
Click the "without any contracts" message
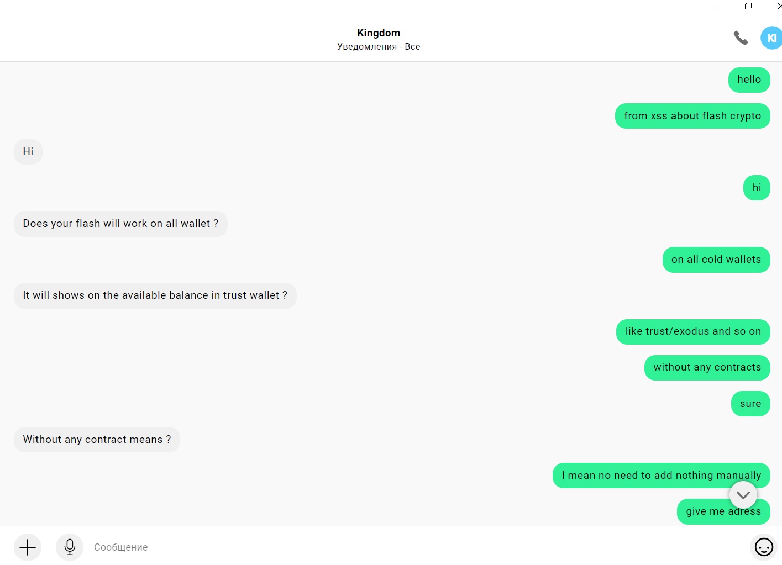click(x=707, y=367)
